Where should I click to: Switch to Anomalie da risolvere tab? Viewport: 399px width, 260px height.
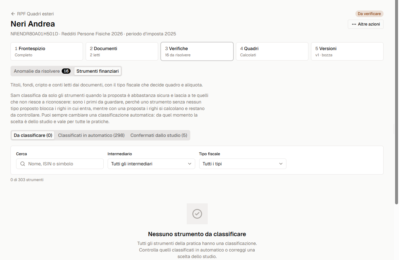coord(42,71)
